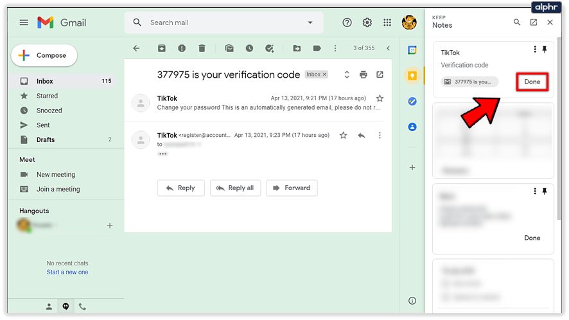The height and width of the screenshot is (320, 569).
Task: Open More options in the email toolbar
Action: (335, 48)
